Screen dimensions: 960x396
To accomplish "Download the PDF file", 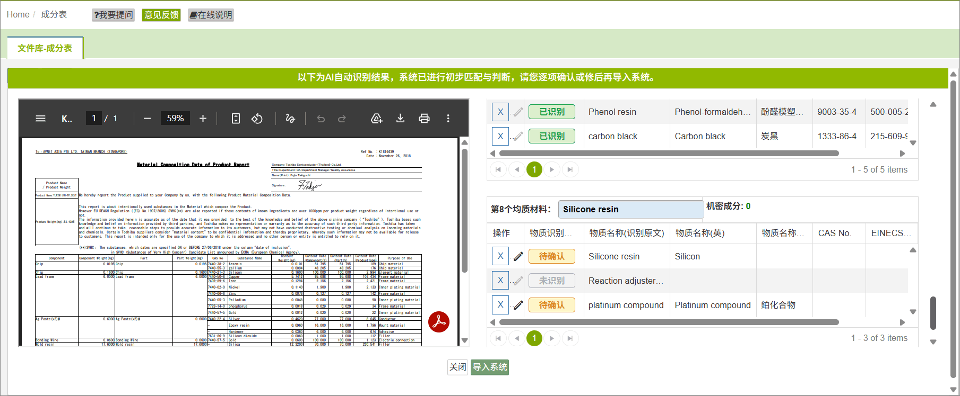I will coord(400,119).
